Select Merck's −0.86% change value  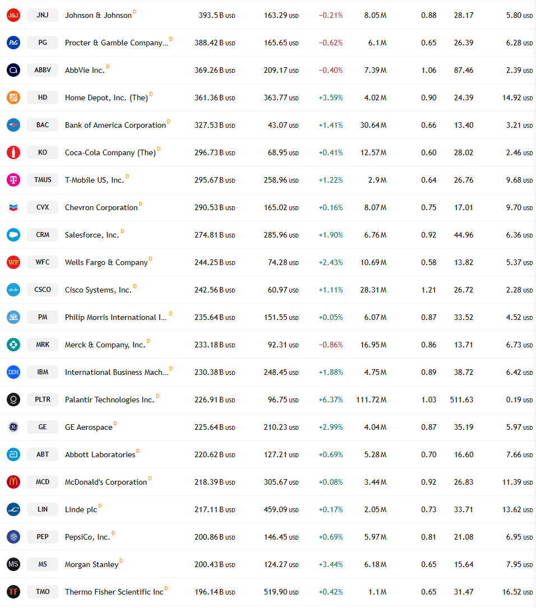coord(331,345)
